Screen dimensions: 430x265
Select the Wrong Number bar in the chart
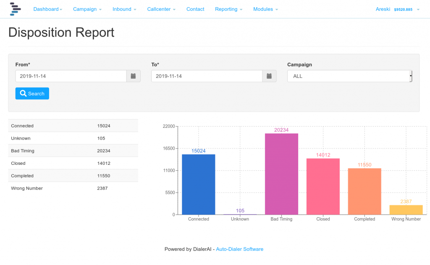[x=406, y=210]
